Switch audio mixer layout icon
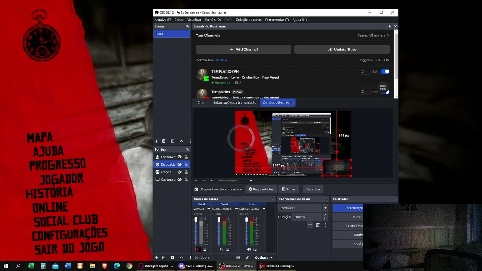Viewport: 482px width, 271px height. [238, 257]
